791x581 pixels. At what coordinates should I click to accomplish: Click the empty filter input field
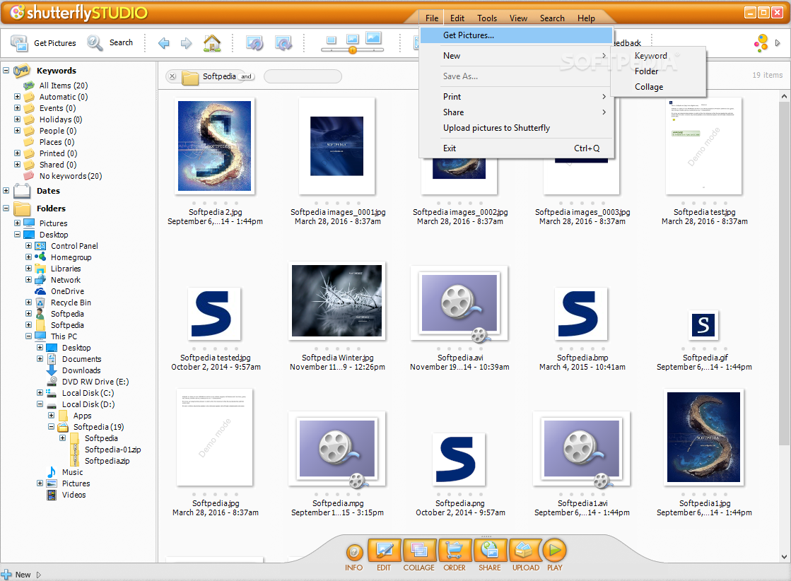(303, 76)
